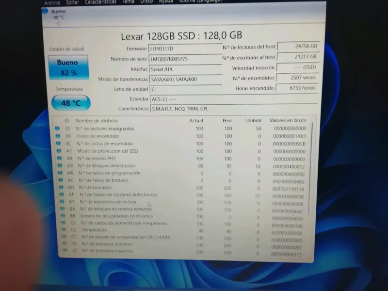Click the Lexar 128GB SSD title text

pyautogui.click(x=181, y=36)
